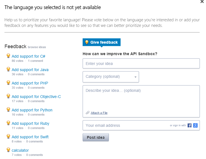206x159 pixels.
Task: Open the Add support for Objective-C idea
Action: pos(36,97)
